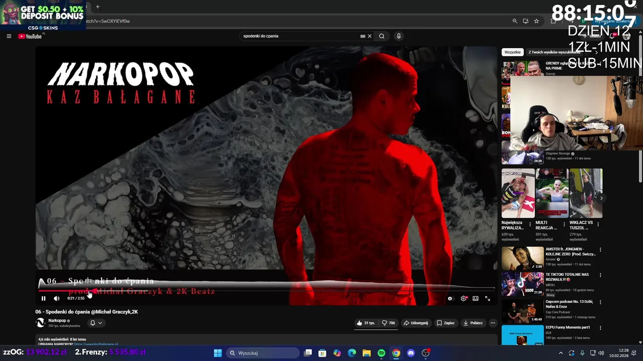The image size is (643, 361).
Task: Show next Shorts with the arrow chevron
Action: 601,198
